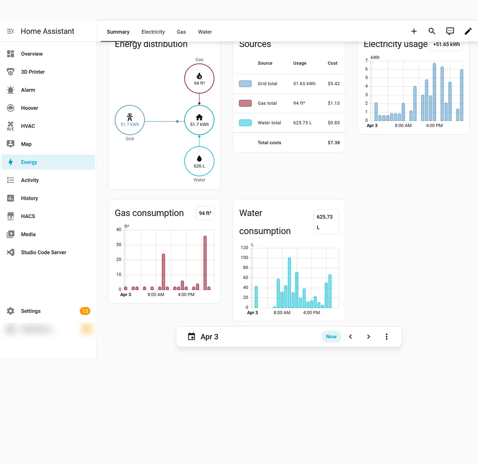Edit dashboard with pencil icon

[468, 31]
